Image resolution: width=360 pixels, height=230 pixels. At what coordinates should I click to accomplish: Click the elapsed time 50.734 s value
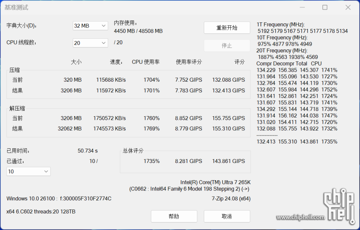pos(88,151)
